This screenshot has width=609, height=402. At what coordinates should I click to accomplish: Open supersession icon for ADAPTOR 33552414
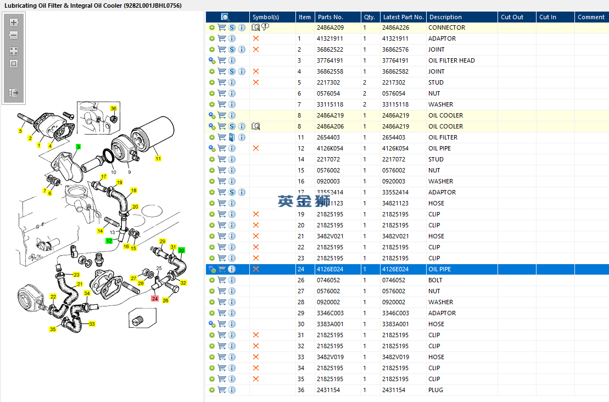(232, 192)
